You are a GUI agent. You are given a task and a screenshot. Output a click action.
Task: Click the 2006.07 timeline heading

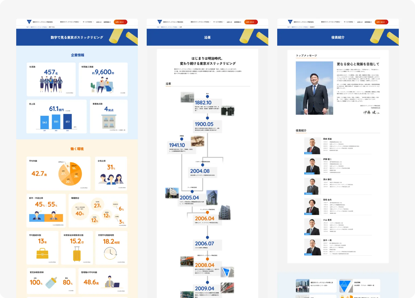205,243
